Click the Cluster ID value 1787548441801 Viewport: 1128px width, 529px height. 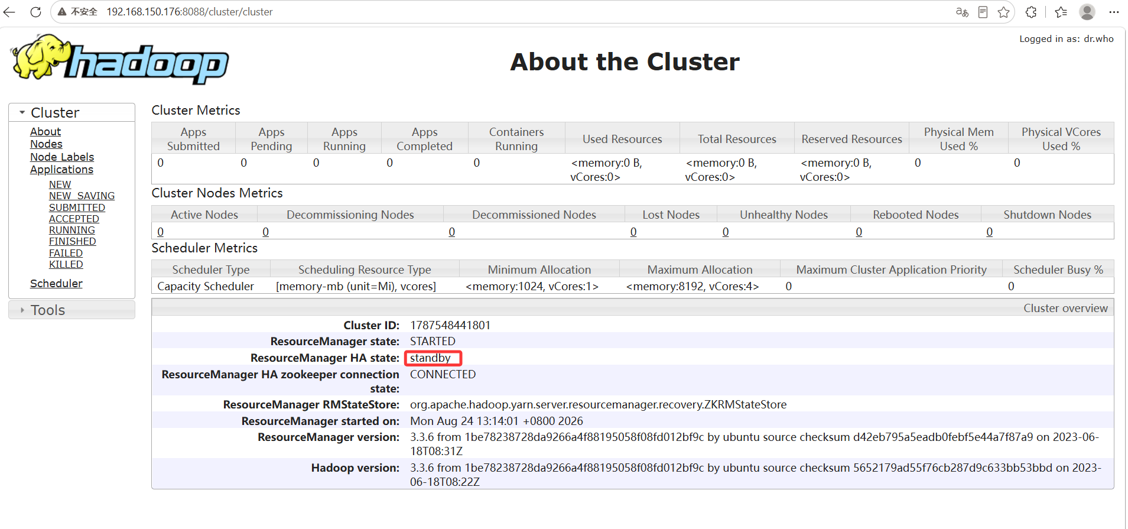click(x=450, y=325)
